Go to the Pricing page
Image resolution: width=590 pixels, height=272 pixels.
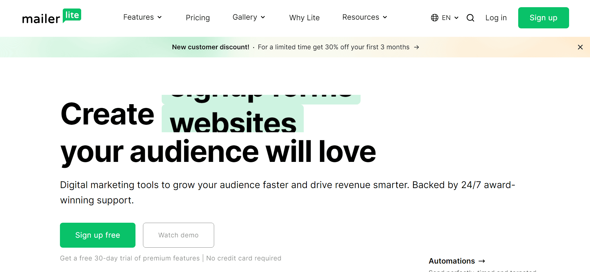pos(198,18)
